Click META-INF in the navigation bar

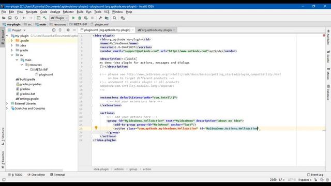[78, 24]
